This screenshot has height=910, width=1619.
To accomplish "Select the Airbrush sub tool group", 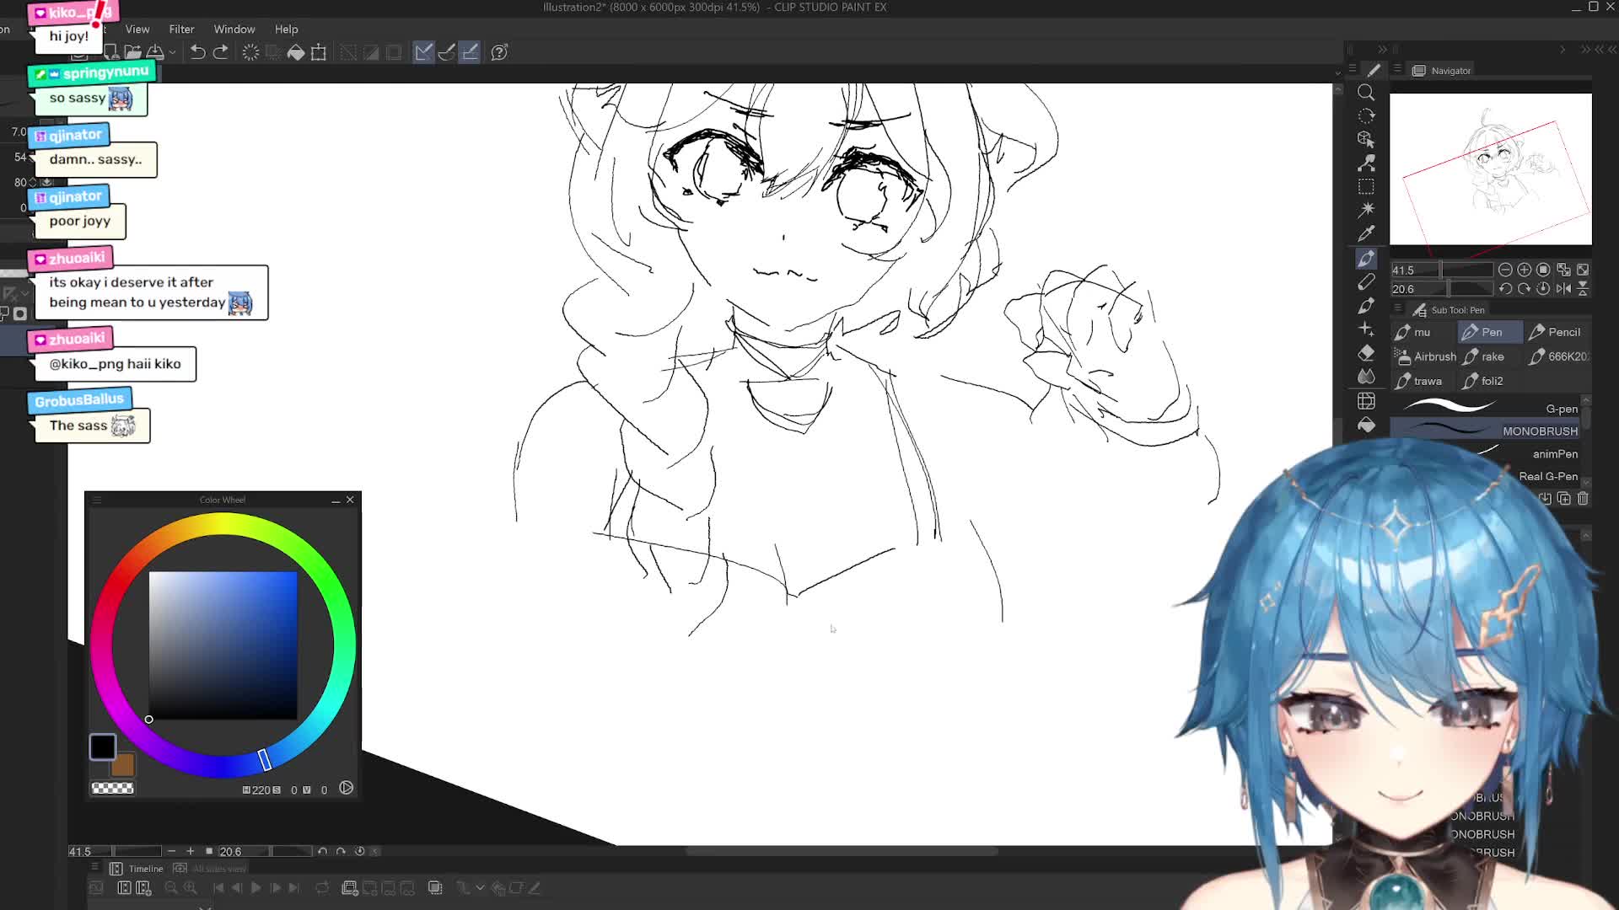I will [1426, 356].
